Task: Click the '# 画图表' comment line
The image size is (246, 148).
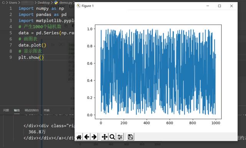Action: (x=28, y=39)
